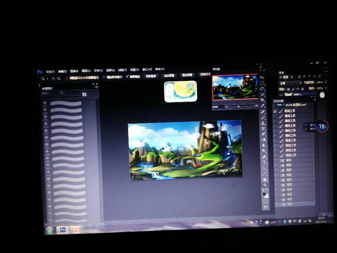
Task: Select the Brush tool in toolbar
Action: tap(263, 117)
